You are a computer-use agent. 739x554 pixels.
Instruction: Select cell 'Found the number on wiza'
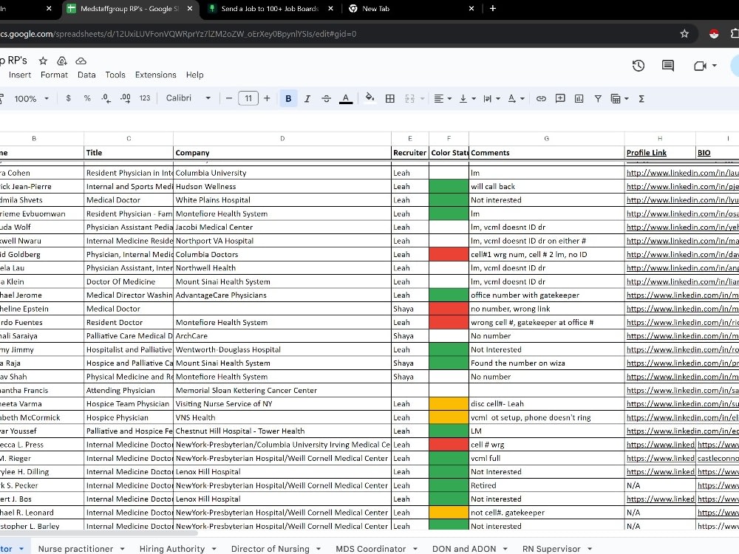(x=546, y=363)
